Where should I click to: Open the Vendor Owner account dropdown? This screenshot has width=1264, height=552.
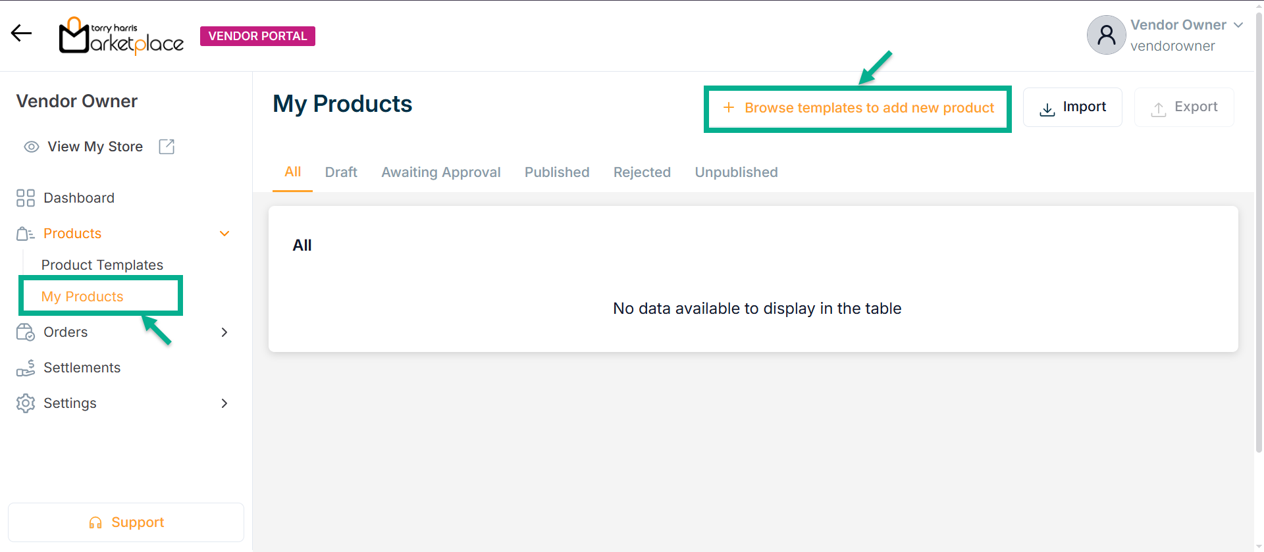(1238, 25)
